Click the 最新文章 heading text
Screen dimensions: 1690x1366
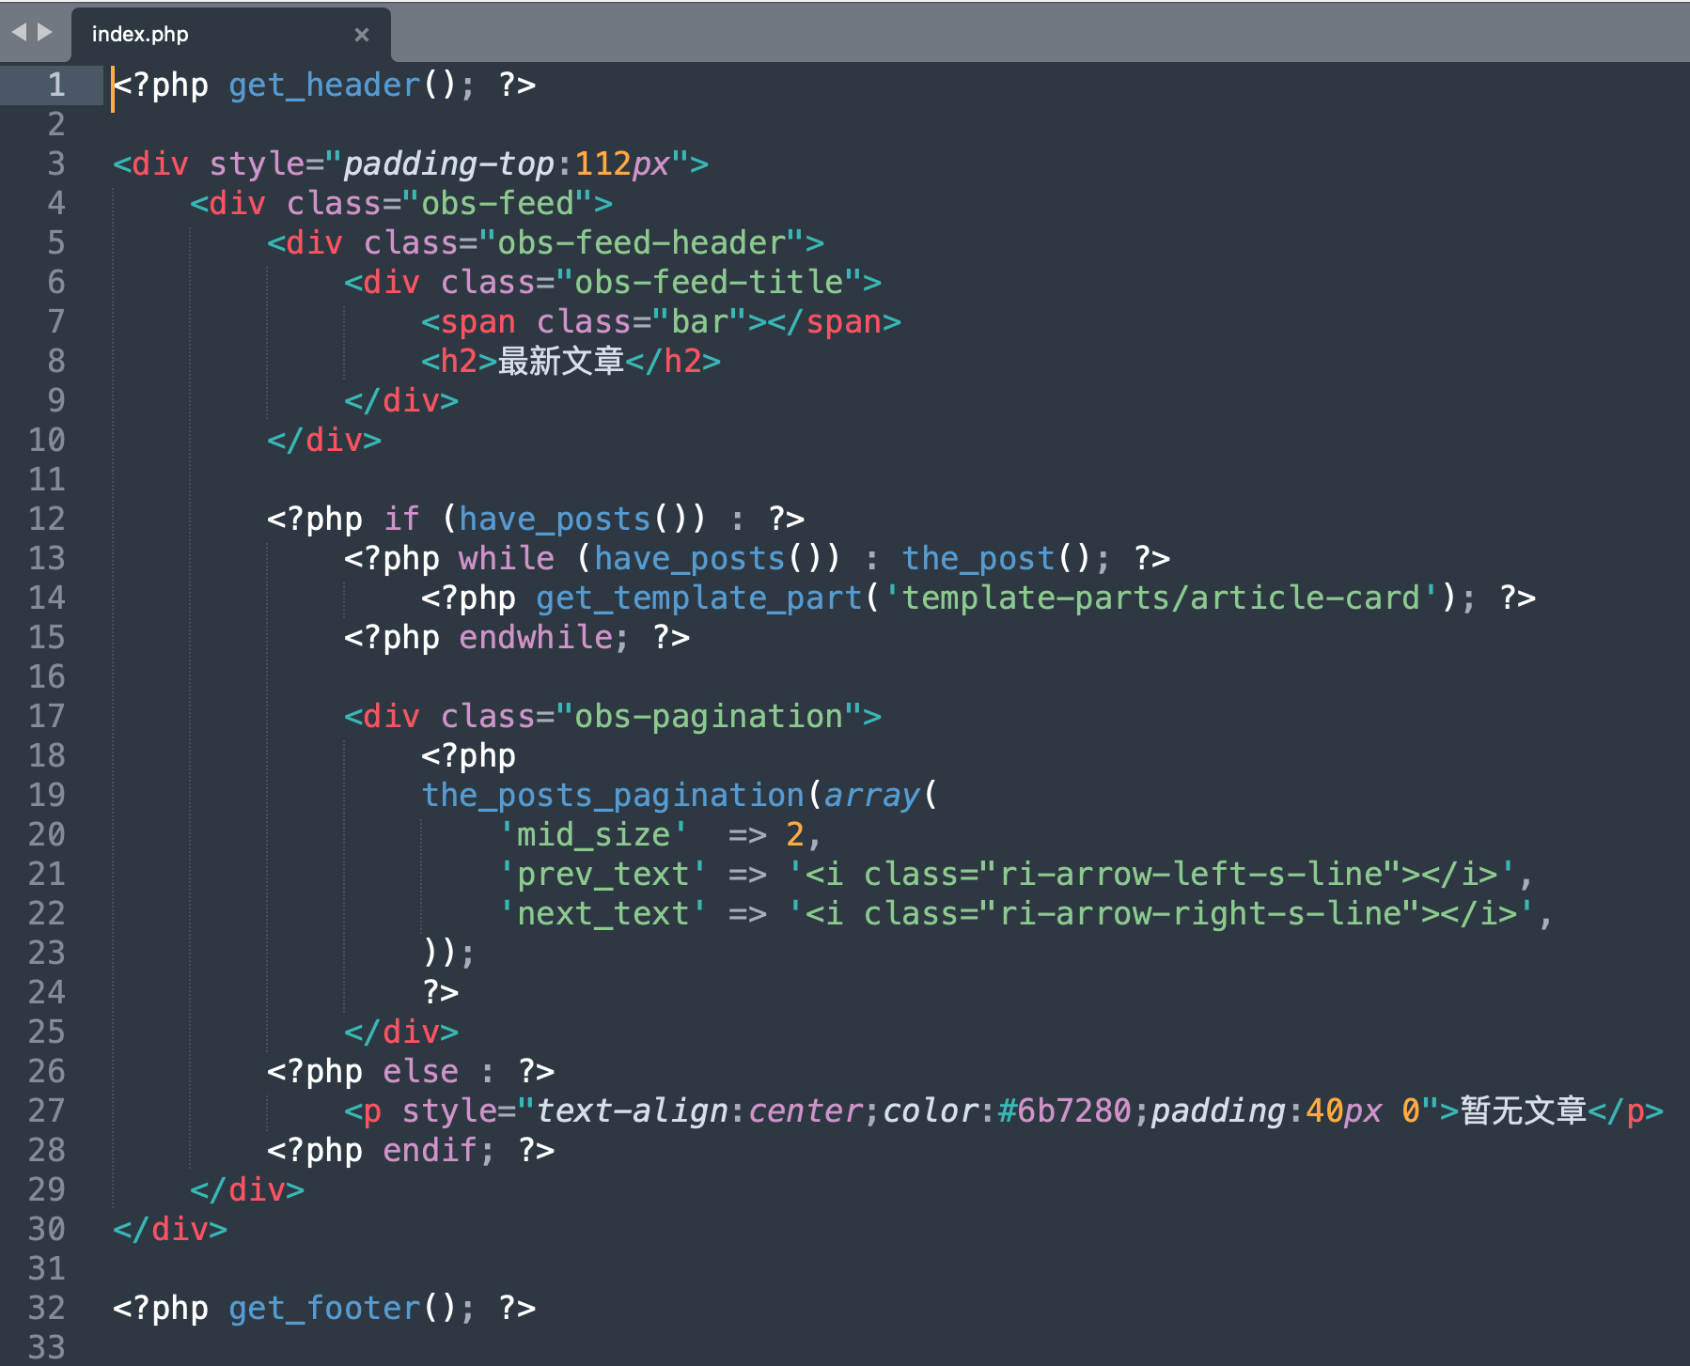561,362
